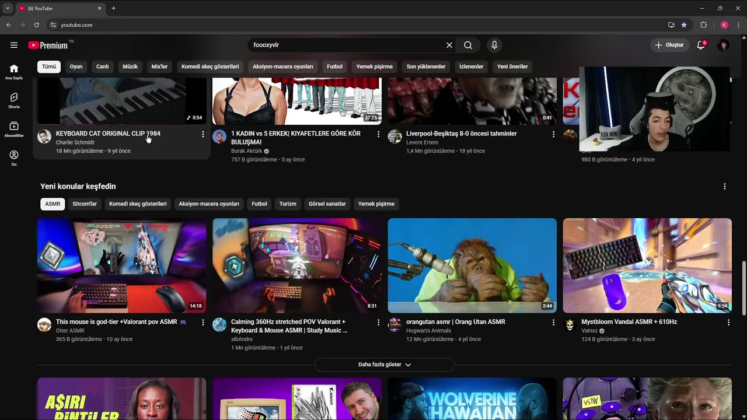747x420 pixels.
Task: Open browser extensions puzzle icon
Action: [703, 25]
